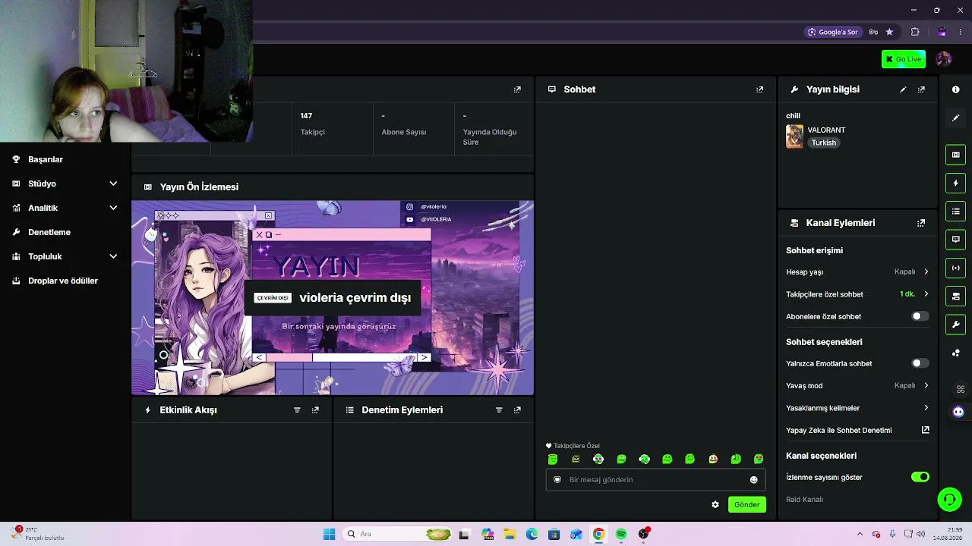
Task: Open Spotify from the taskbar
Action: pos(621,534)
